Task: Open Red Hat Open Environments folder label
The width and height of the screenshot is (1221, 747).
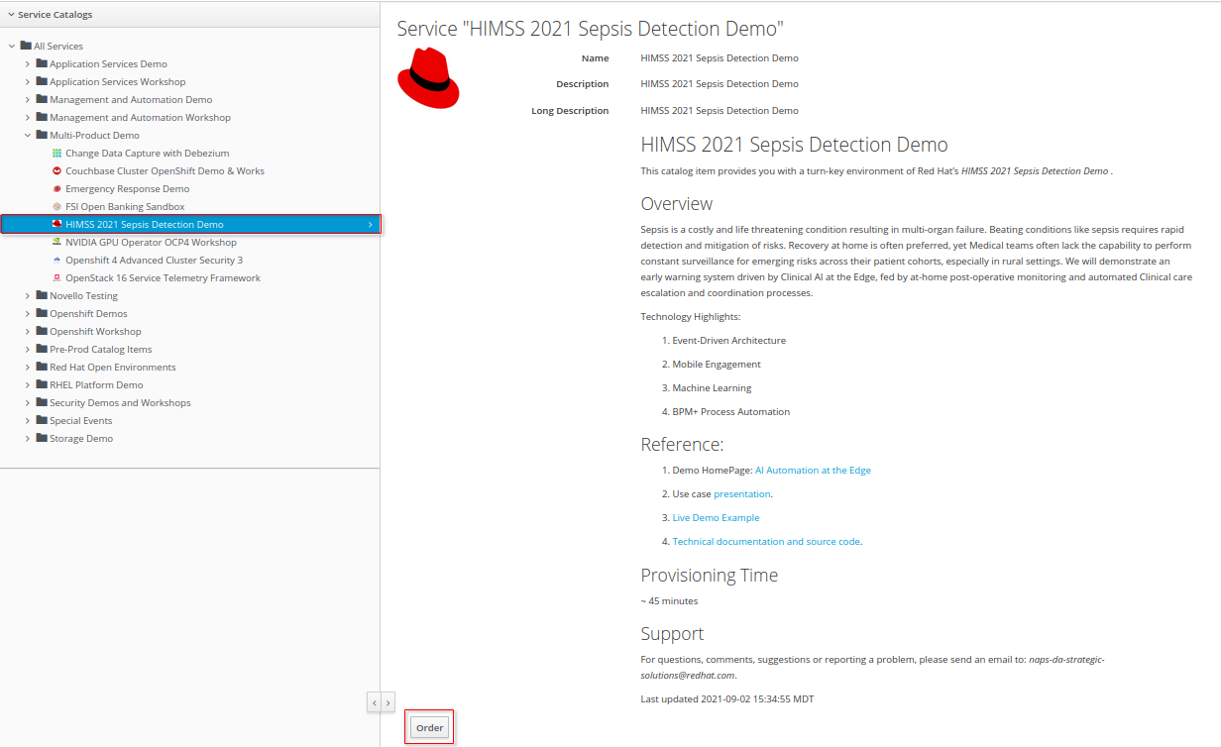Action: 113,368
